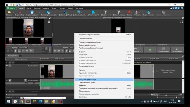The width and height of the screenshot is (190, 107).
Task: Click the red Record (Запись) icon
Action: [x=129, y=12]
